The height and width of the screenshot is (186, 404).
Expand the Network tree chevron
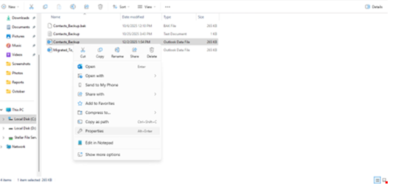tap(1, 146)
